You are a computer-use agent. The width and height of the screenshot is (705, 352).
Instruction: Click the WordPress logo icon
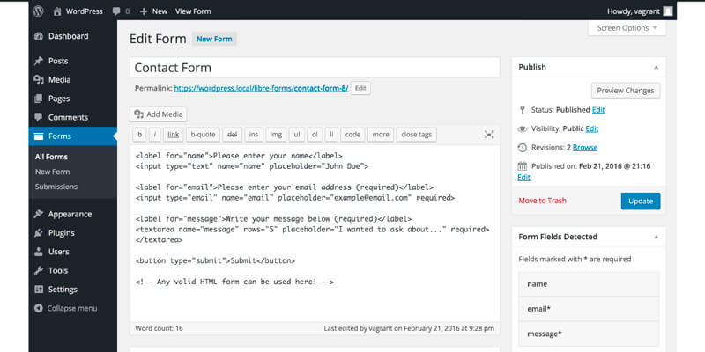pos(38,11)
